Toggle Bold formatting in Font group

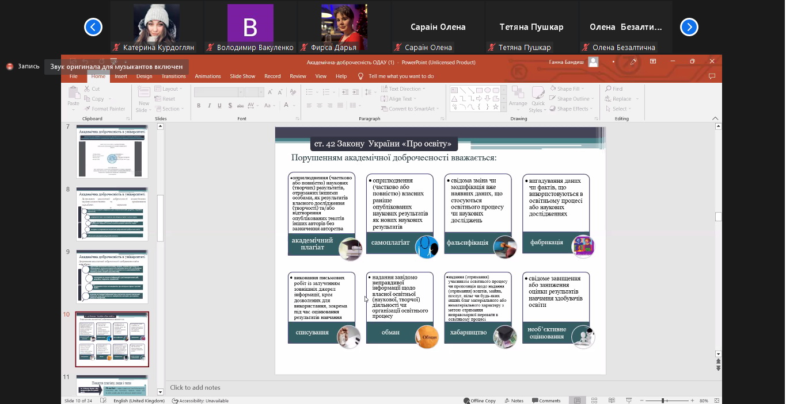pos(199,106)
